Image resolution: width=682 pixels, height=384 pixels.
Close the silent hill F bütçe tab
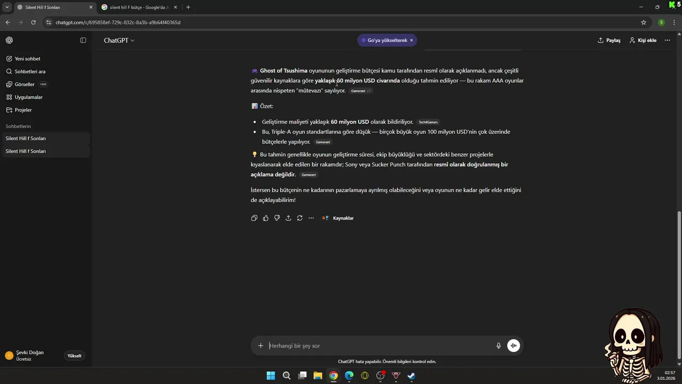click(x=175, y=7)
